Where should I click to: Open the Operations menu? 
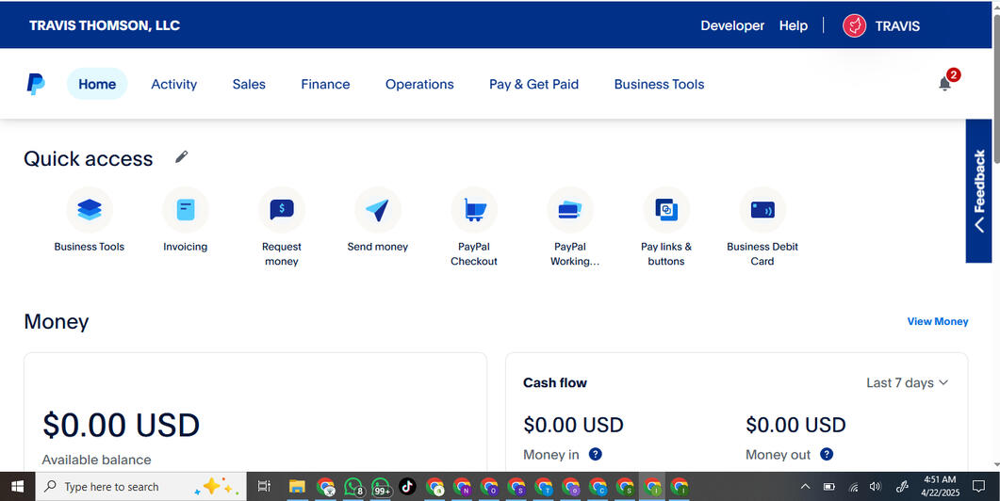pos(419,84)
